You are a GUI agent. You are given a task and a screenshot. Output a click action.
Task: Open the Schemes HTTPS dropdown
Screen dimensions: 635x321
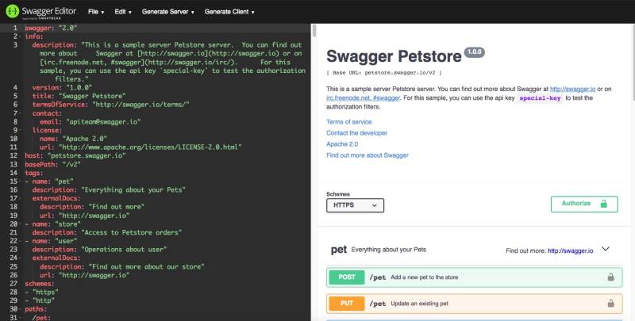tap(355, 205)
